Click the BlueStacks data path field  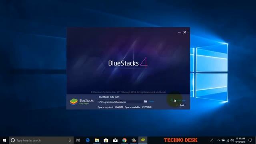tap(120, 102)
